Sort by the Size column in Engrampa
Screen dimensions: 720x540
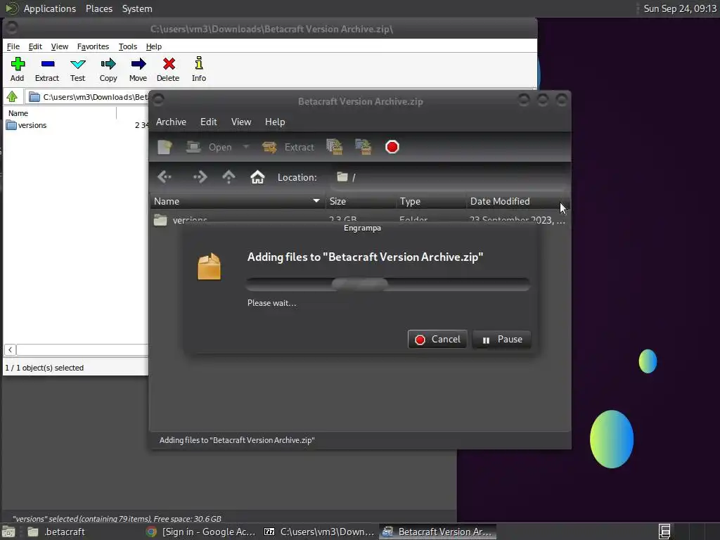361,201
